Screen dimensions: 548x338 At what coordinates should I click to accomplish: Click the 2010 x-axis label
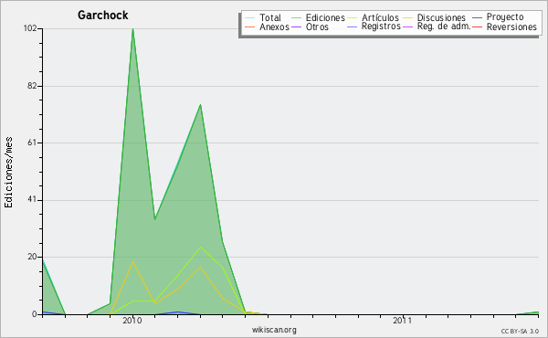[132, 321]
